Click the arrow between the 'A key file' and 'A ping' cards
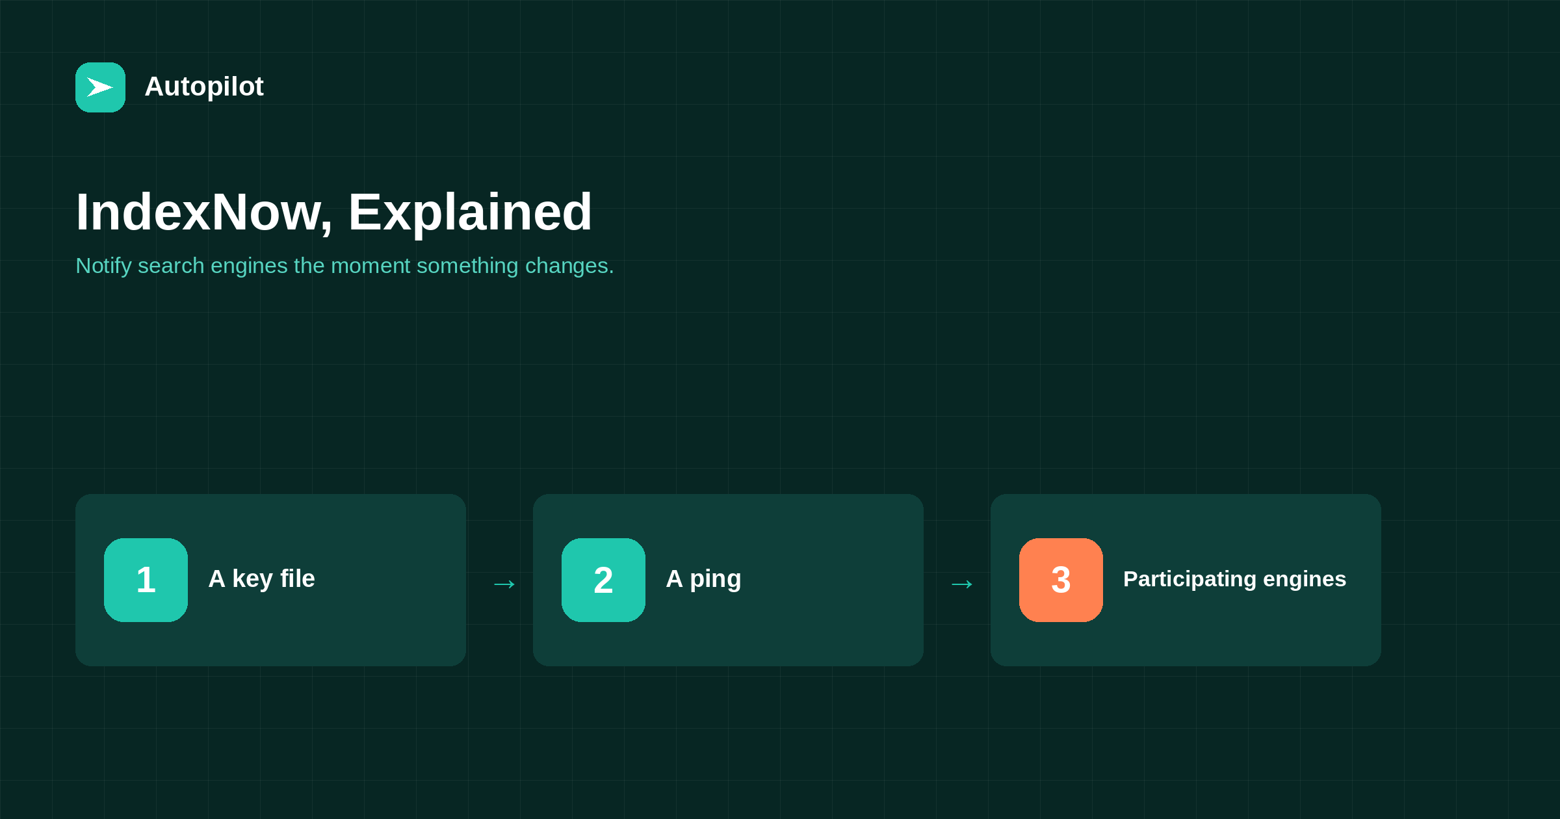1560x819 pixels. [x=504, y=584]
